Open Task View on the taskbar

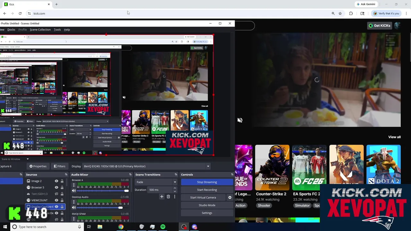point(89,227)
